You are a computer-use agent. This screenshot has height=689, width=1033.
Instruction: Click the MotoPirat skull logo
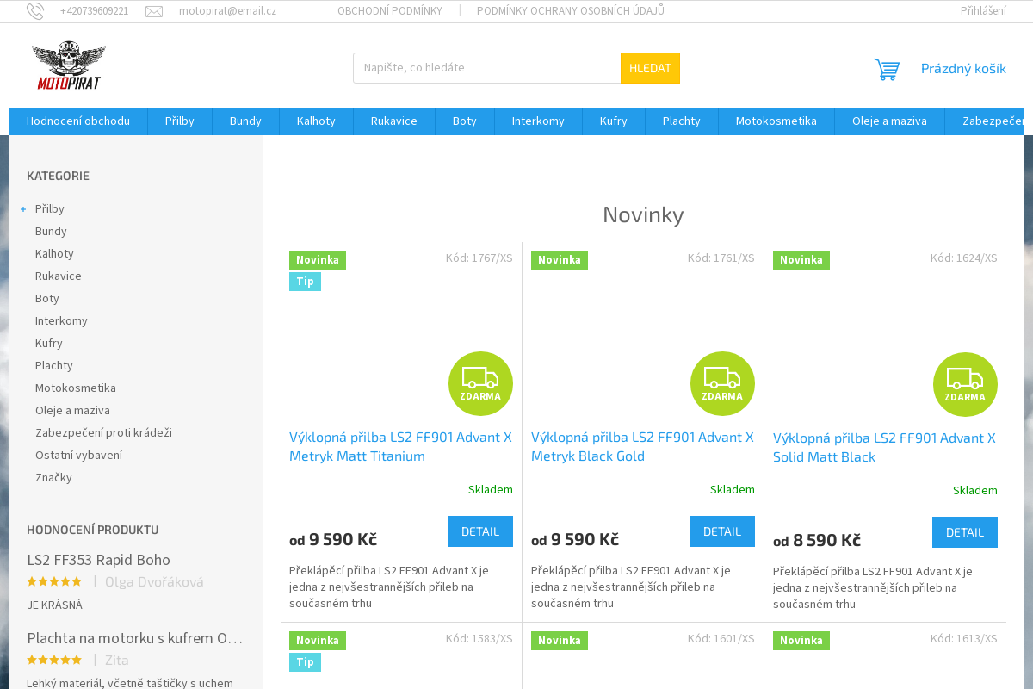[69, 65]
